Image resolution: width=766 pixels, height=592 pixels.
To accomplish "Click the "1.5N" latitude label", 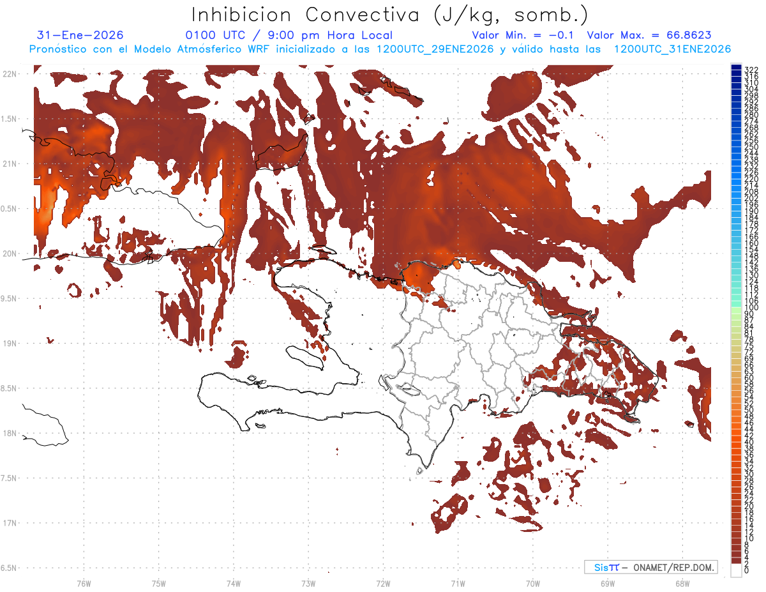I will (x=10, y=119).
